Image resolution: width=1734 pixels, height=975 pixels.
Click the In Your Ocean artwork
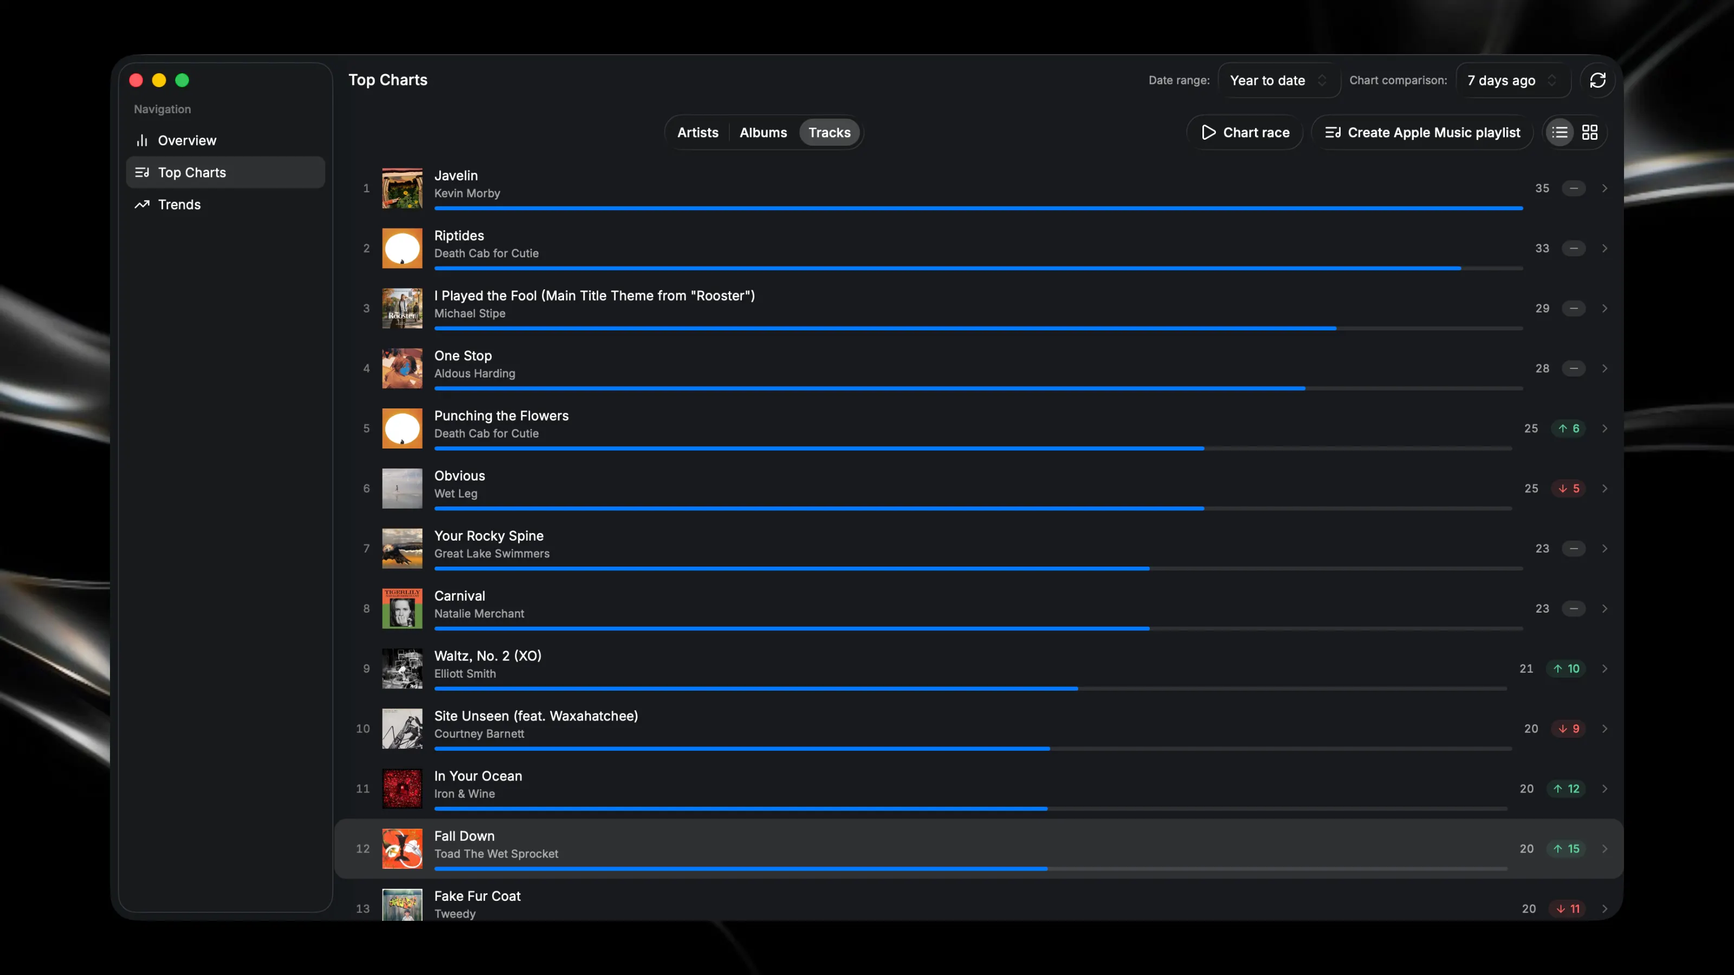402,789
